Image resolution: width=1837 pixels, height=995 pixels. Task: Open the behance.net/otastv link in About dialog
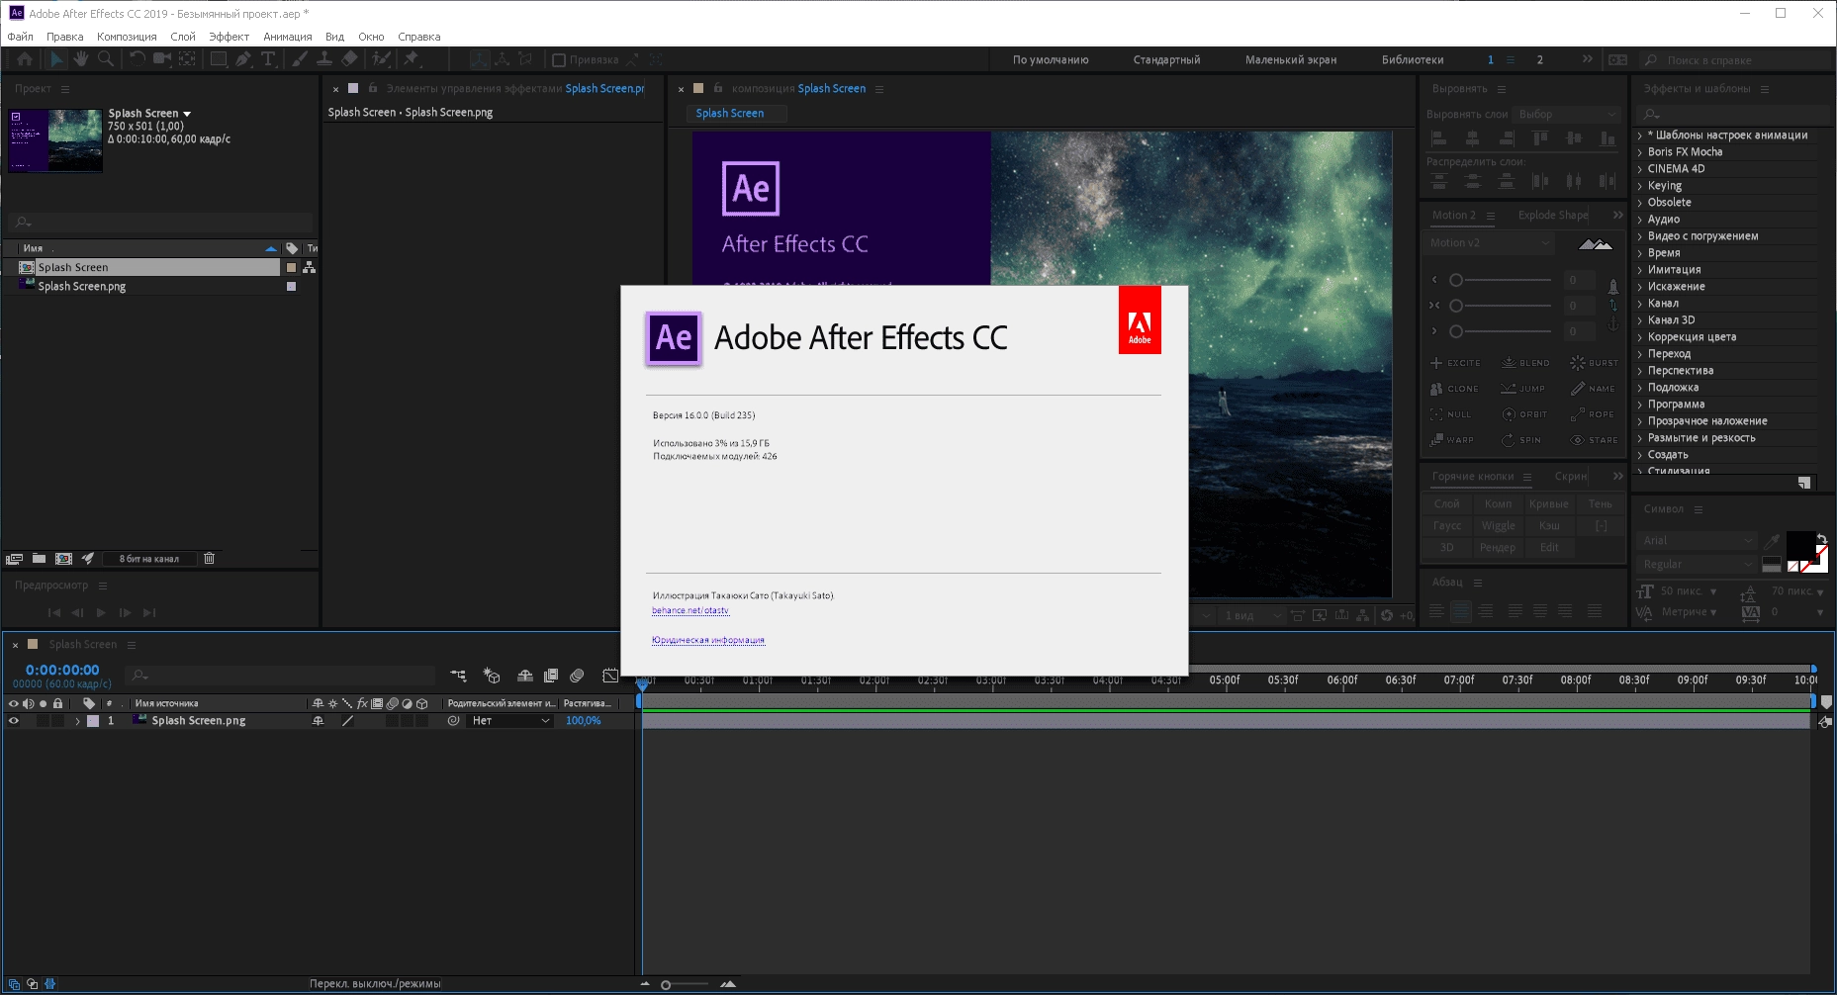(x=690, y=610)
